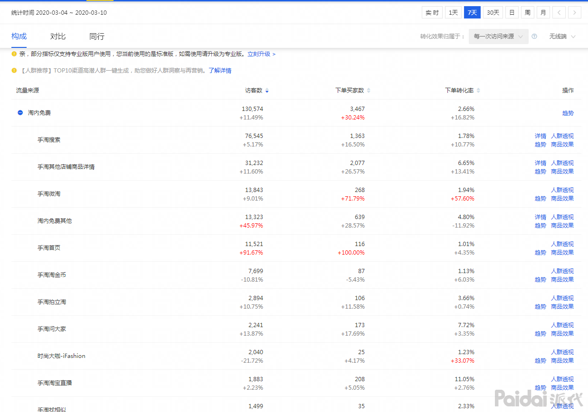The height and width of the screenshot is (412, 588).
Task: Open 趋势 for 淘内免费 row
Action: (x=568, y=113)
